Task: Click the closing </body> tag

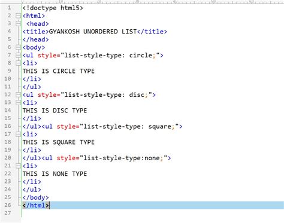Action: click(x=36, y=197)
